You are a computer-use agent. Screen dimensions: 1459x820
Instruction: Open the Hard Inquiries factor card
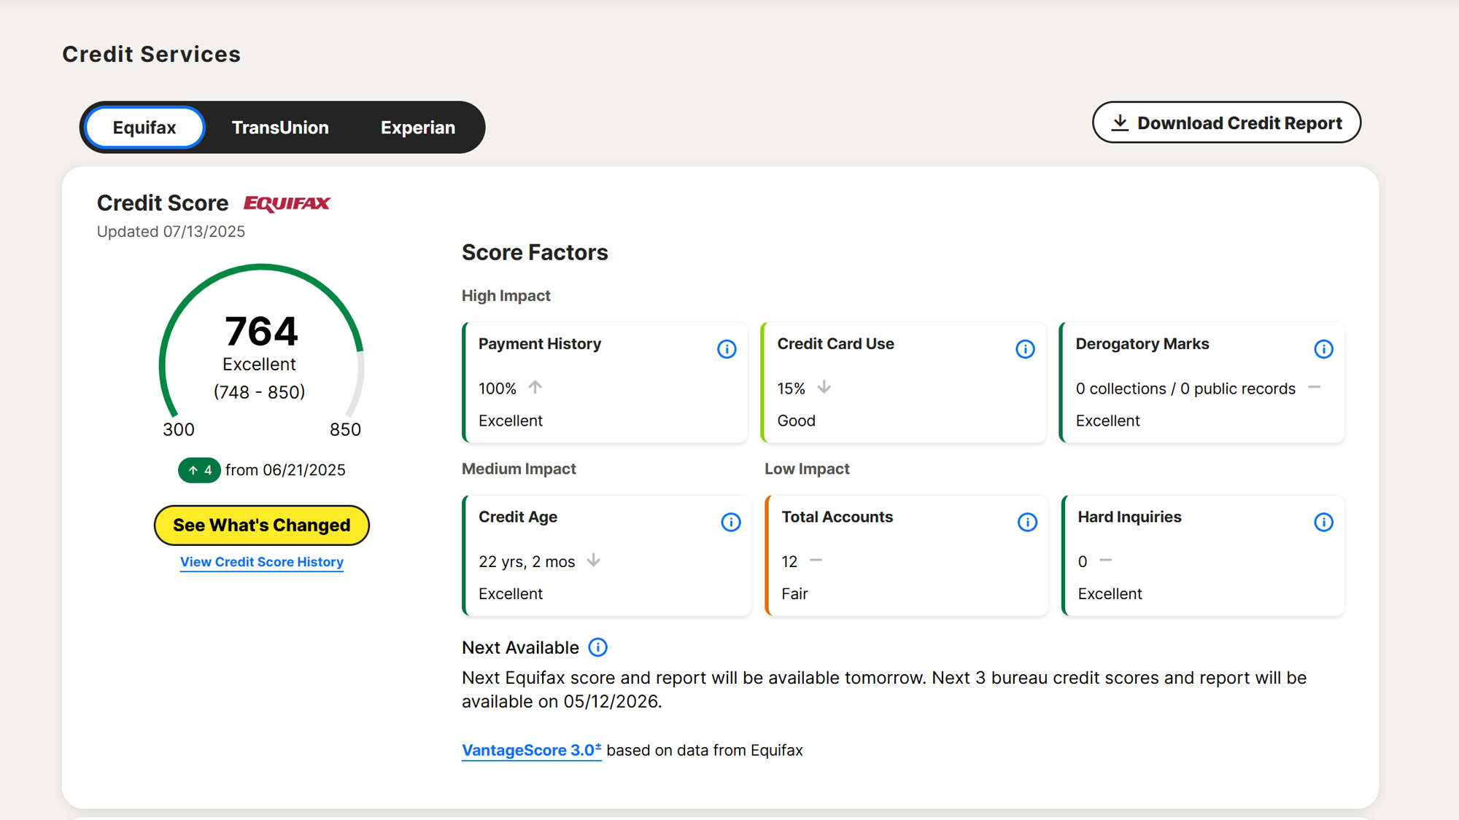coord(1202,569)
